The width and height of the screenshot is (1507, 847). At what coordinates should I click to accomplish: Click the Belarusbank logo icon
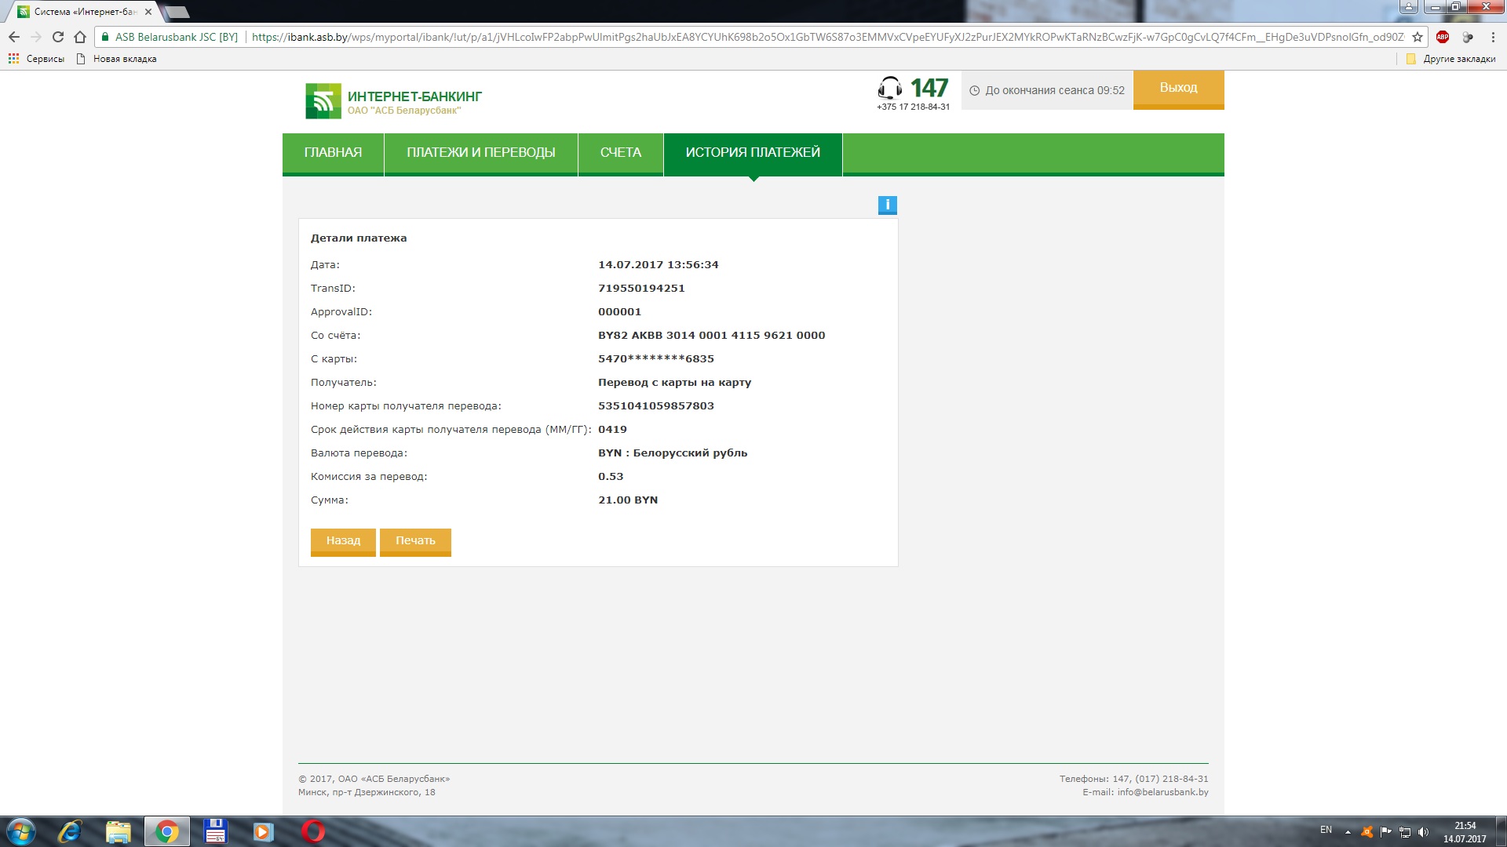coord(323,101)
